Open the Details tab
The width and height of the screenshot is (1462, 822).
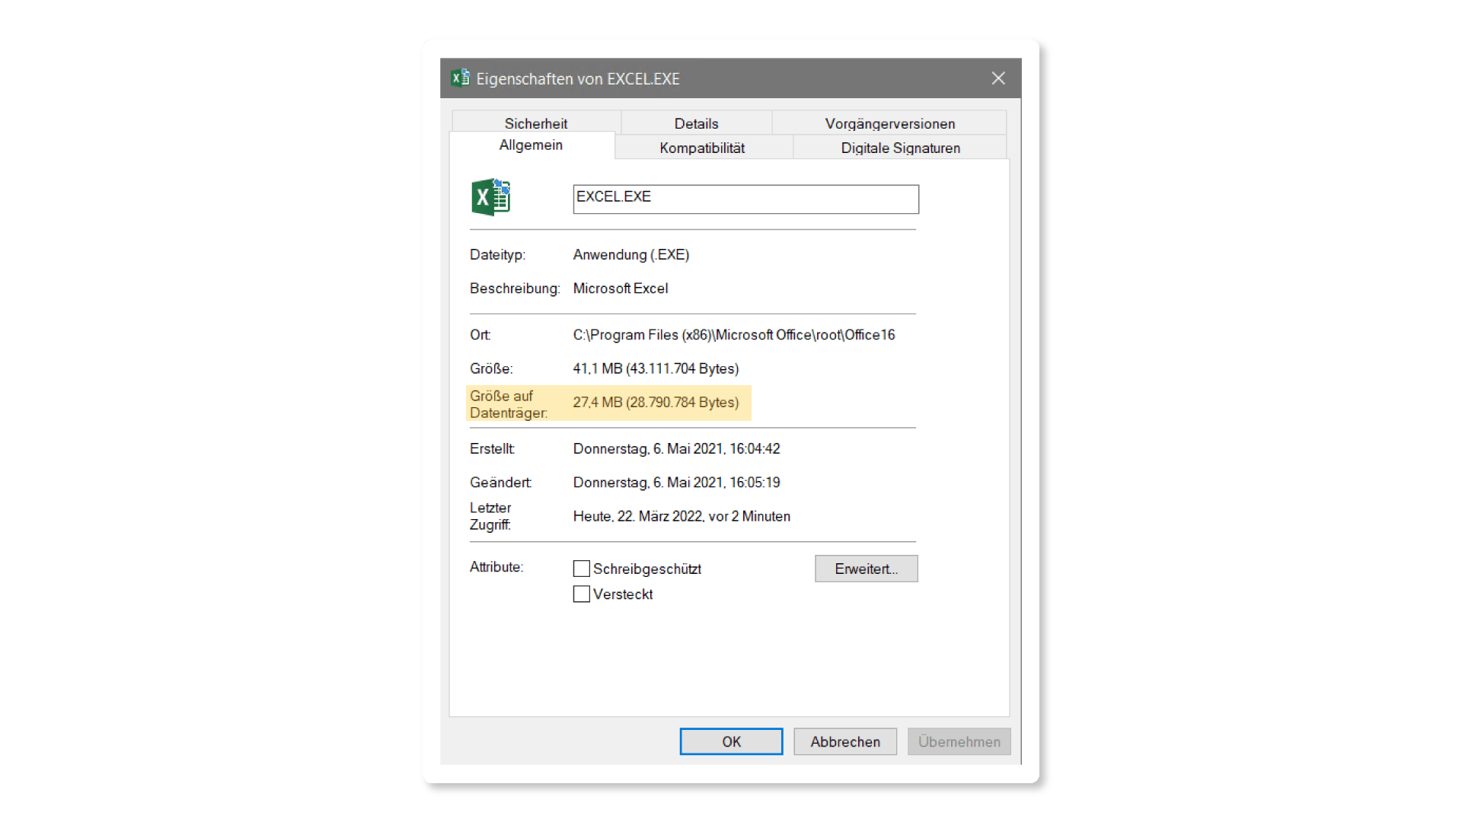pyautogui.click(x=697, y=123)
